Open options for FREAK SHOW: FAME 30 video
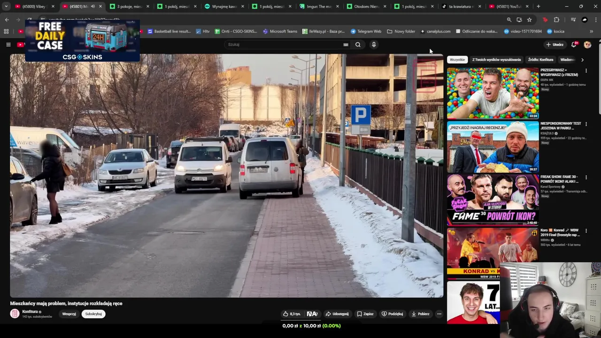601x338 pixels. [x=586, y=177]
